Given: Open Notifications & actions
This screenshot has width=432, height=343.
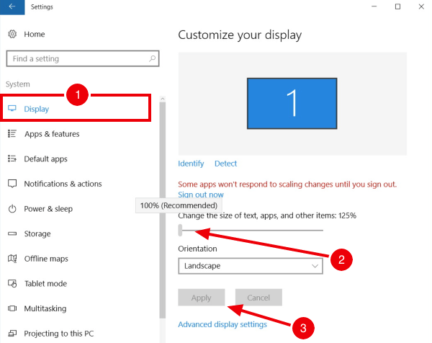Looking at the screenshot, I should (63, 184).
